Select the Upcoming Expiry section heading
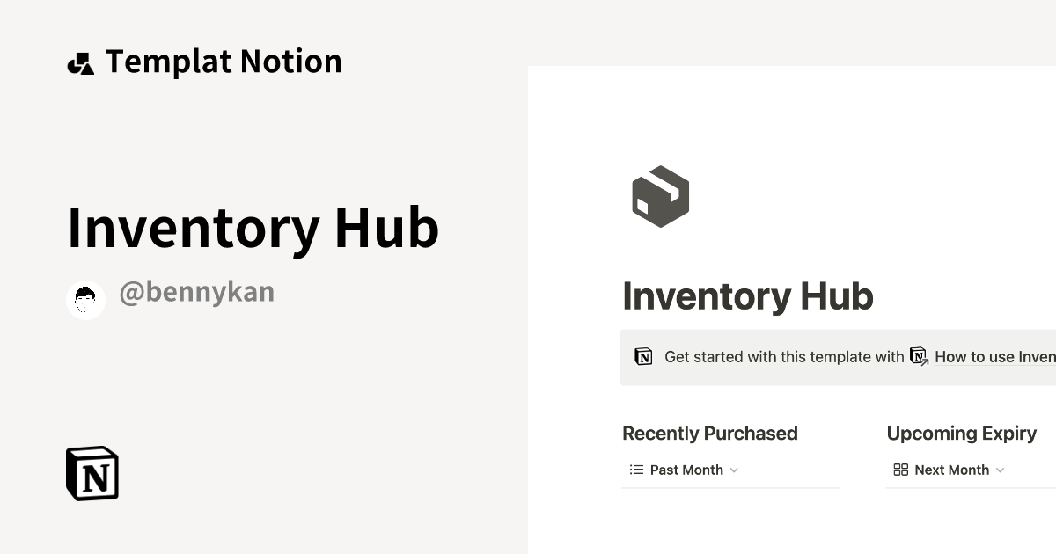Screen dimensions: 1056x554 (x=962, y=433)
